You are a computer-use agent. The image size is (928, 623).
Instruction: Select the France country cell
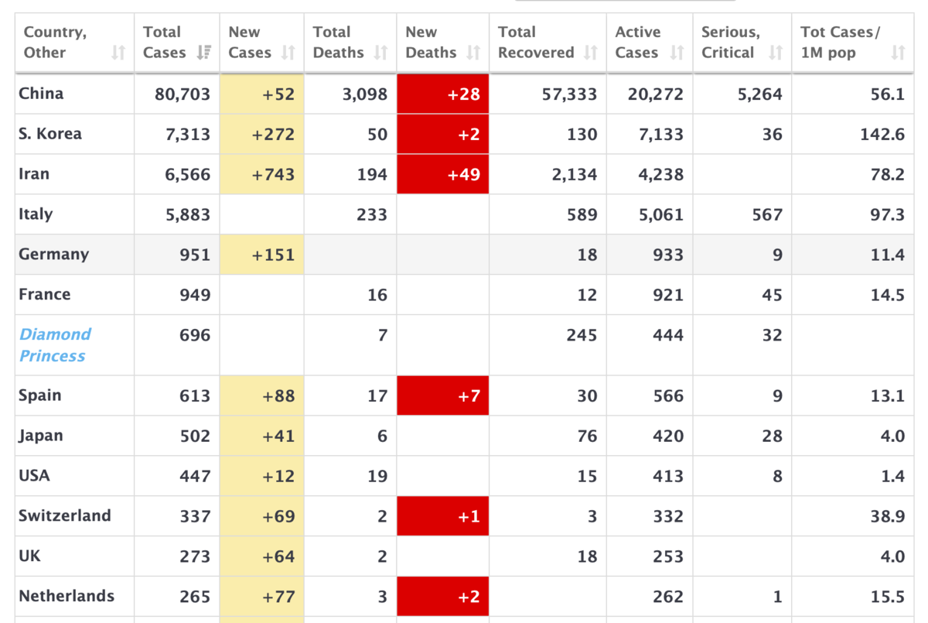tap(74, 295)
